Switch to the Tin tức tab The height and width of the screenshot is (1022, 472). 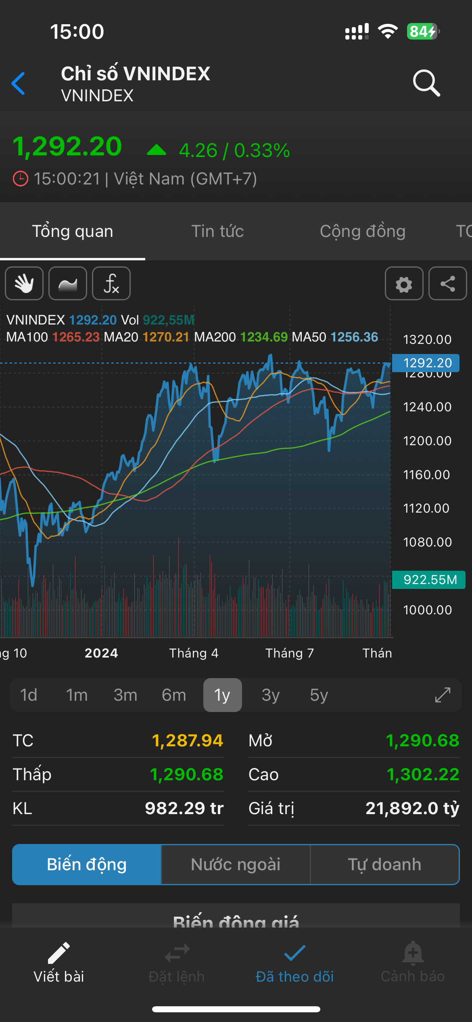217,231
